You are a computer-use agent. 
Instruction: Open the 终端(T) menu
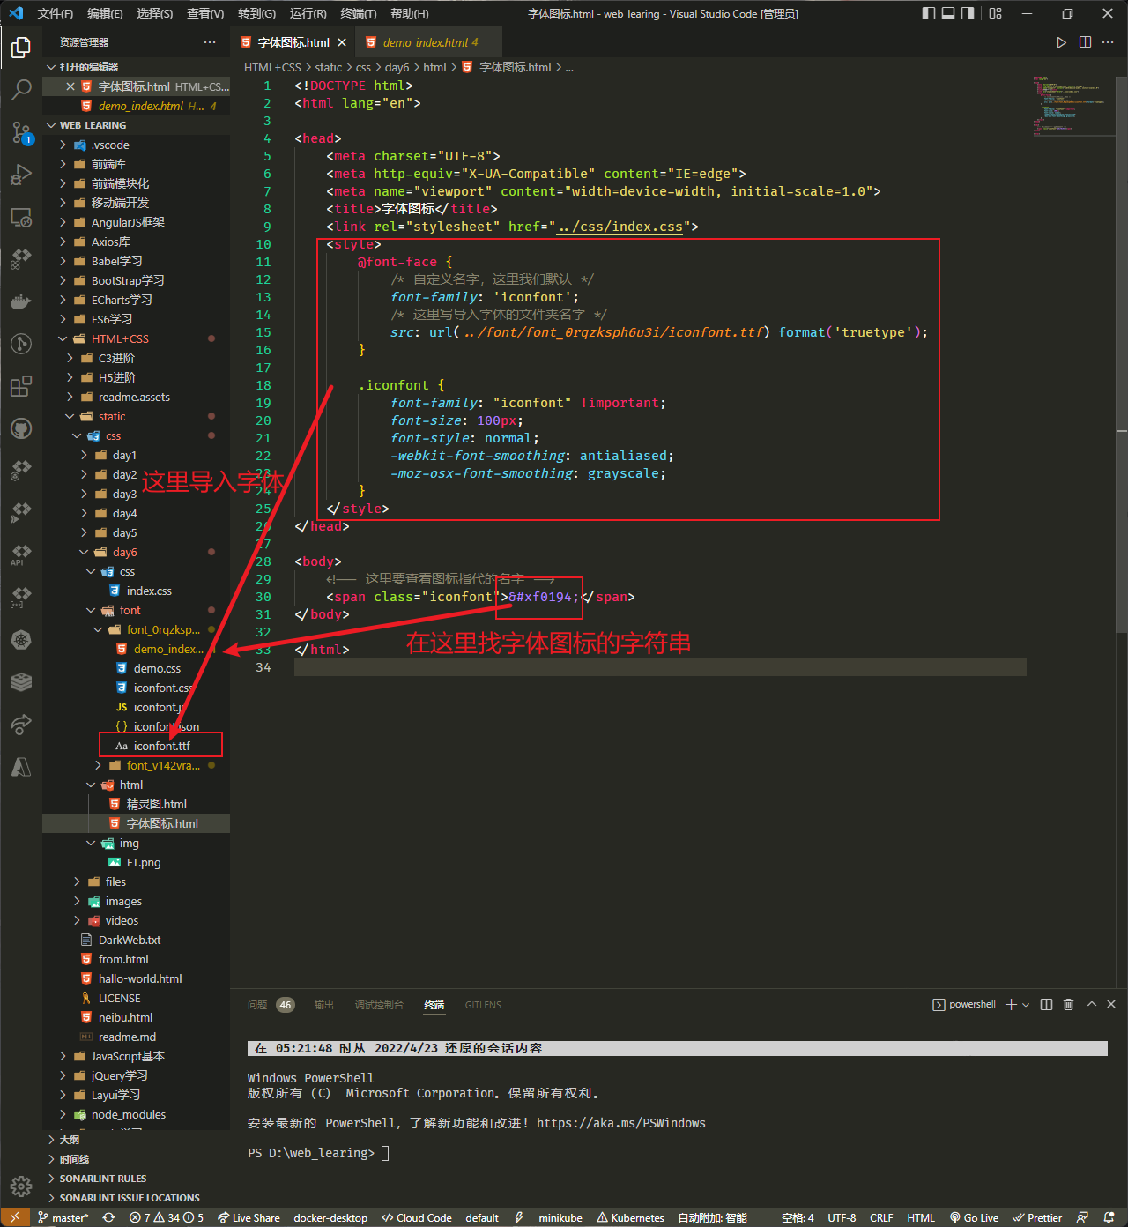(x=358, y=13)
